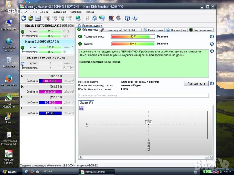
Task: Open MSI Afterburner desktop icon
Action: coord(9,101)
